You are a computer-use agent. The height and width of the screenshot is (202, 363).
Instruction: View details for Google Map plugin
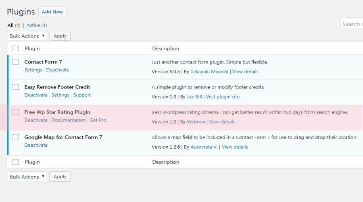(235, 147)
